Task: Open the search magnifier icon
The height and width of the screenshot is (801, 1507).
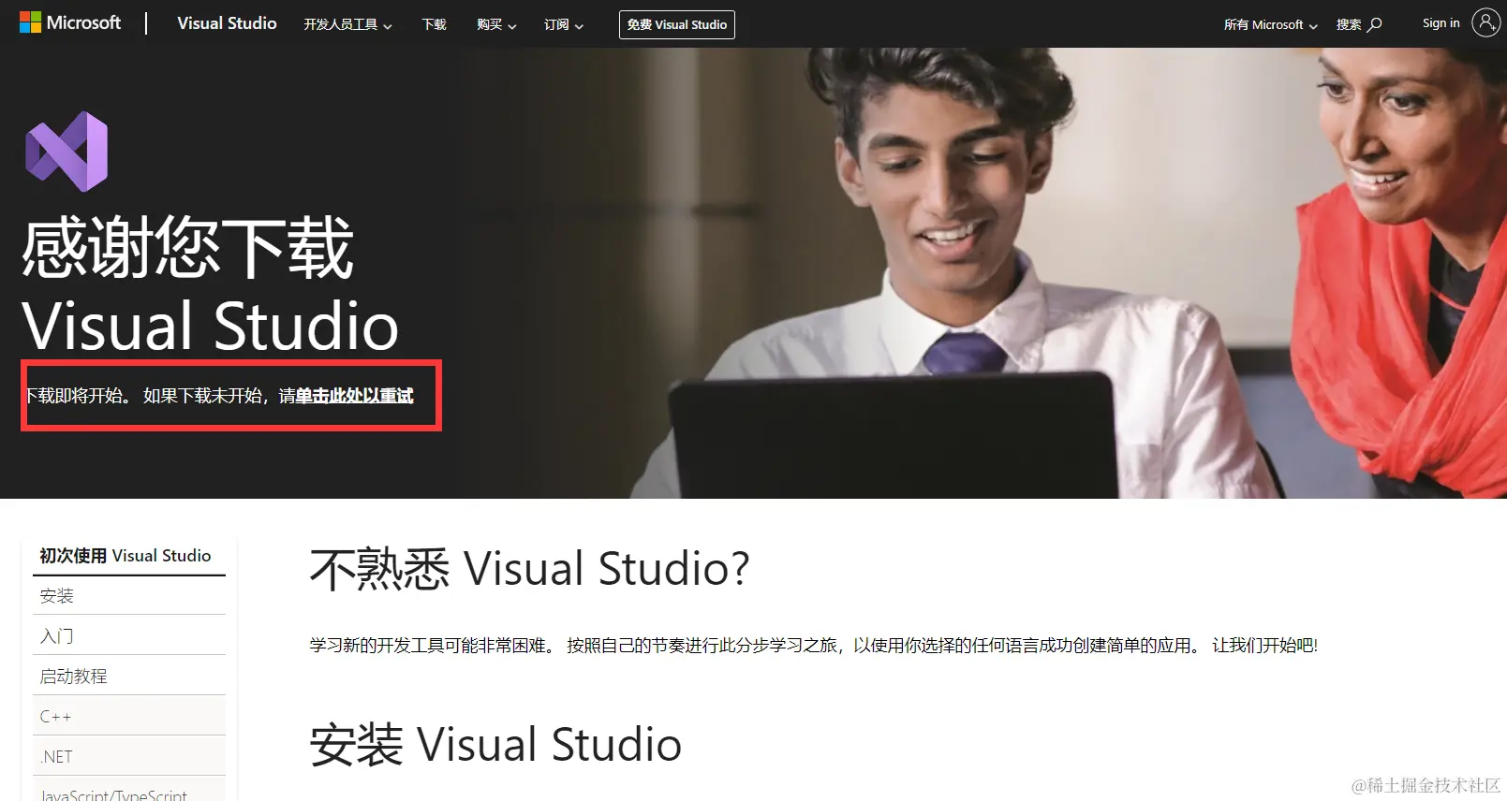Action: (1375, 24)
